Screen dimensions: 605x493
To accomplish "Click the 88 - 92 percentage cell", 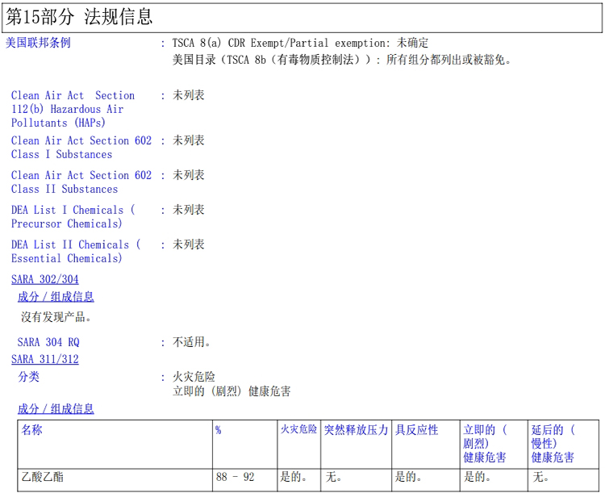I will [x=235, y=478].
